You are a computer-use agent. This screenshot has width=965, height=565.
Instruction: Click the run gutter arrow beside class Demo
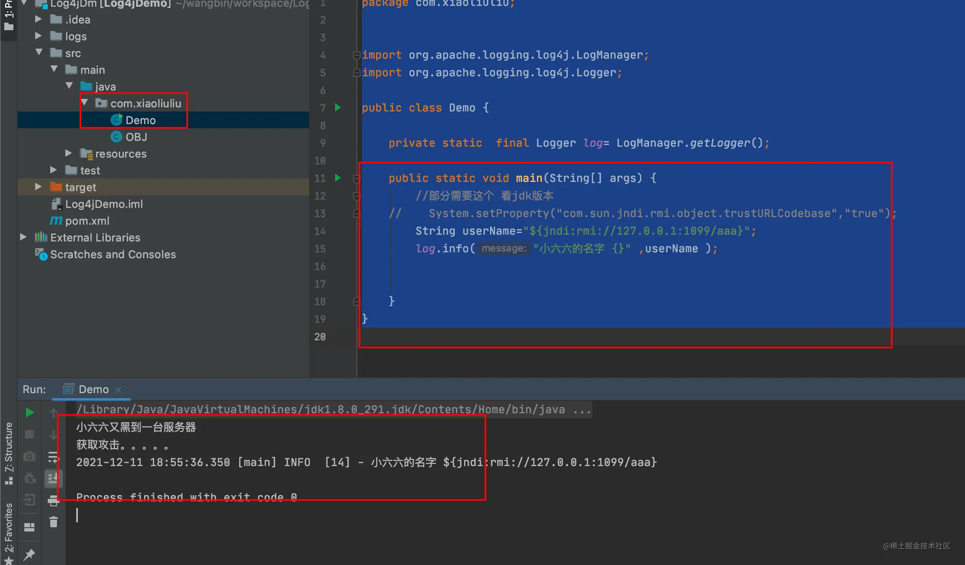pos(338,108)
